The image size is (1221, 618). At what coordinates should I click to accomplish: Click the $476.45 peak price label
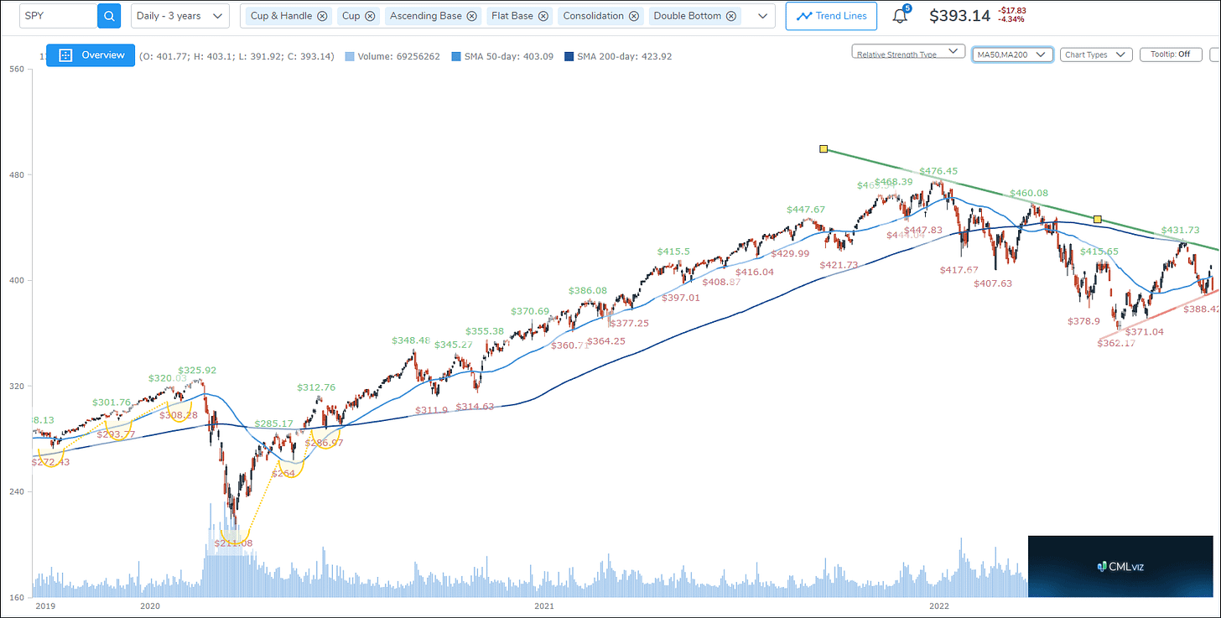939,171
